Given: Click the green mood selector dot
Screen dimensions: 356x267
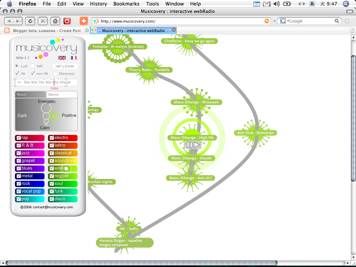Looking at the screenshot, I should (53, 116).
